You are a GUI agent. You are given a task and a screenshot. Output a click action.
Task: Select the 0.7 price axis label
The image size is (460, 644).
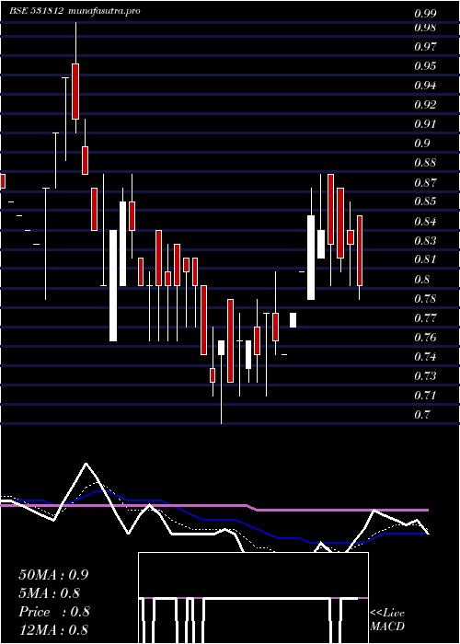click(x=422, y=414)
